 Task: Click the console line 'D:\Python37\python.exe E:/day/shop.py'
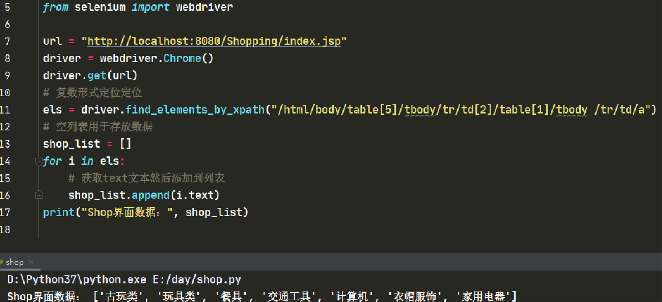click(x=124, y=280)
